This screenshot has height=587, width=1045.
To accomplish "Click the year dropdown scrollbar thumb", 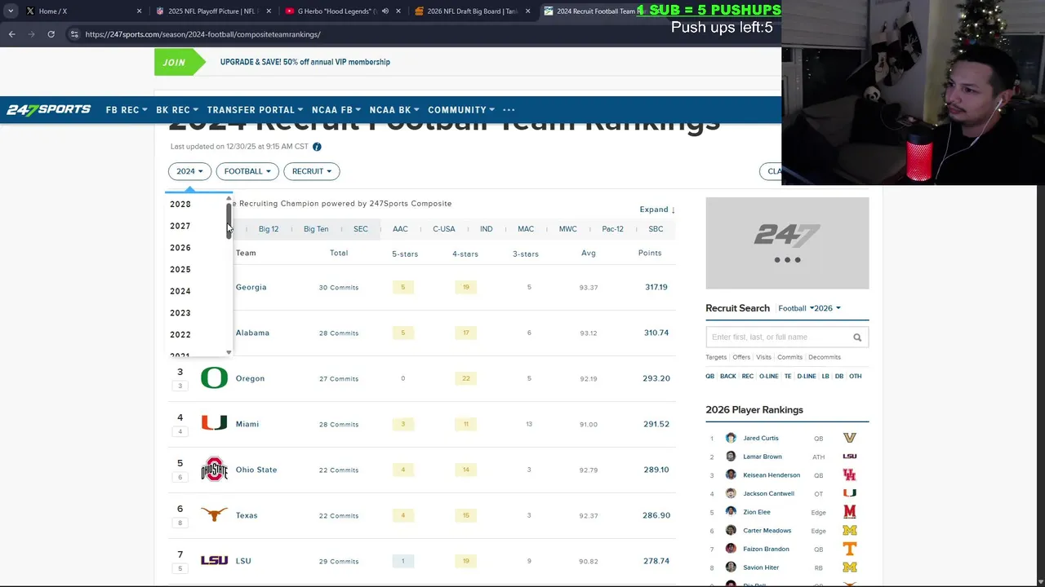I will click(x=229, y=220).
